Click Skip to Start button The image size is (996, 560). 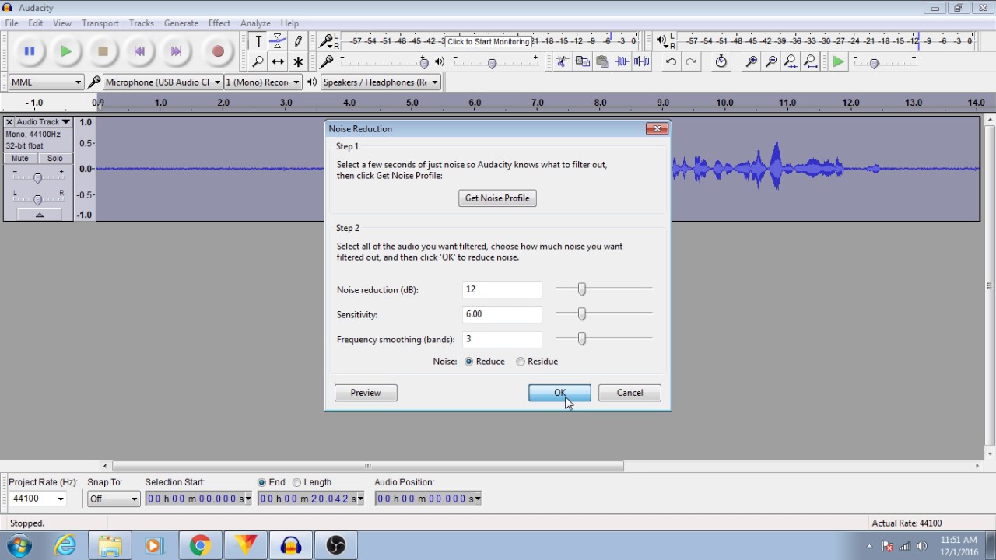click(139, 51)
